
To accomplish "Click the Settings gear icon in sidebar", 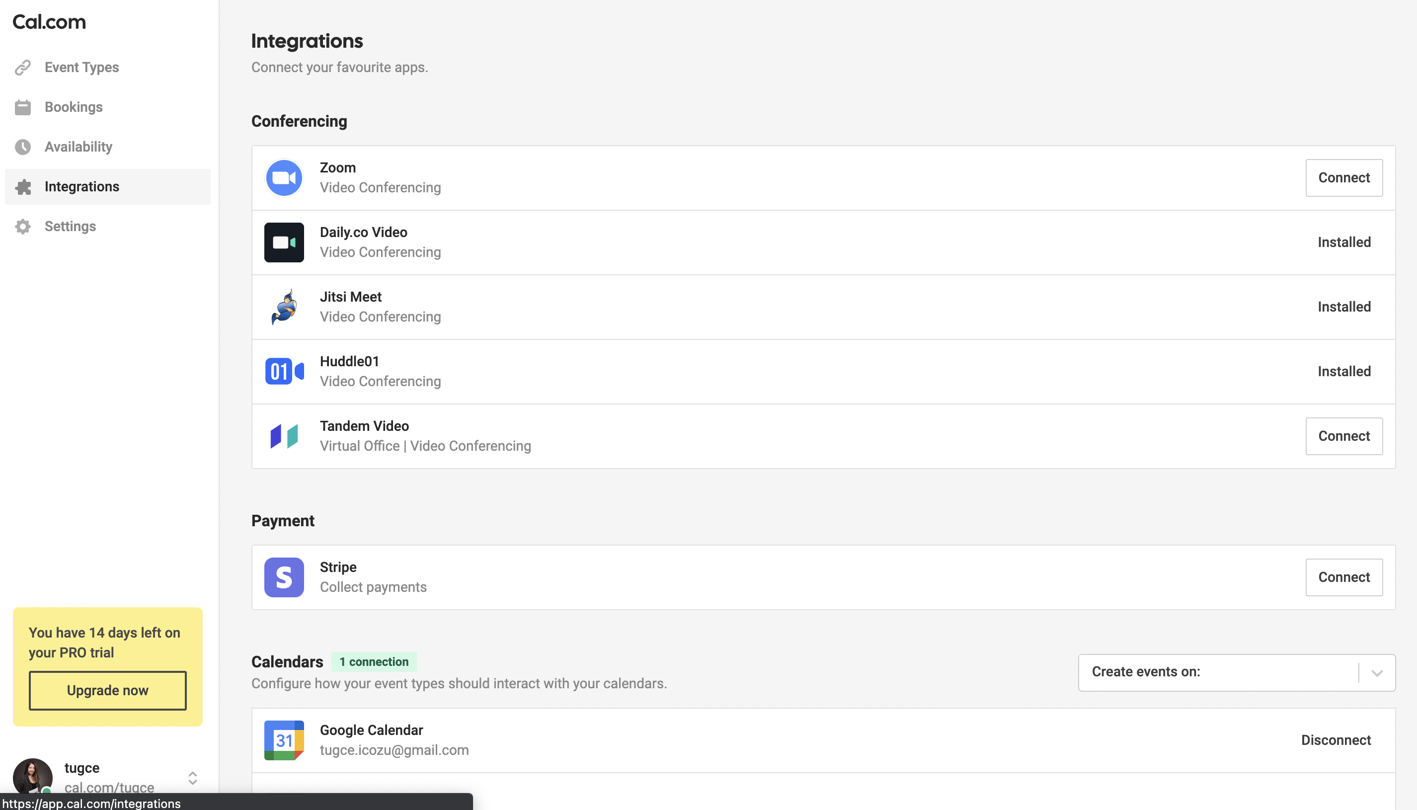I will pos(23,227).
